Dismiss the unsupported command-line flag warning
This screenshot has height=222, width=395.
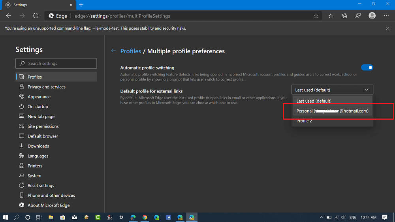(387, 28)
